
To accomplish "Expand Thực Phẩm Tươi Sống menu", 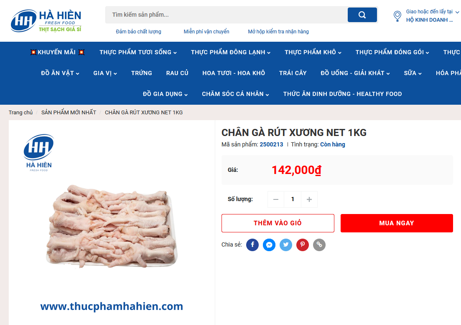I will 138,52.
